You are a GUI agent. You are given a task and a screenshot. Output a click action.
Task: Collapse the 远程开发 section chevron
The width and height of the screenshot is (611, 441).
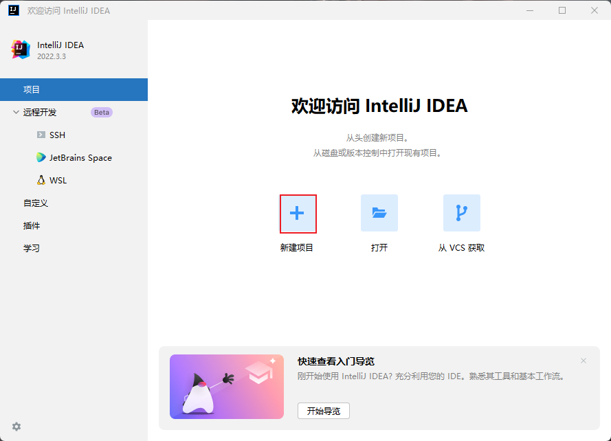(x=16, y=112)
